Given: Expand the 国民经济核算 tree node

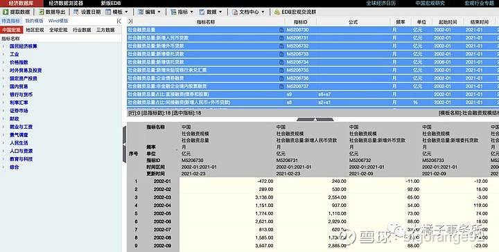Looking at the screenshot, I should (3, 46).
